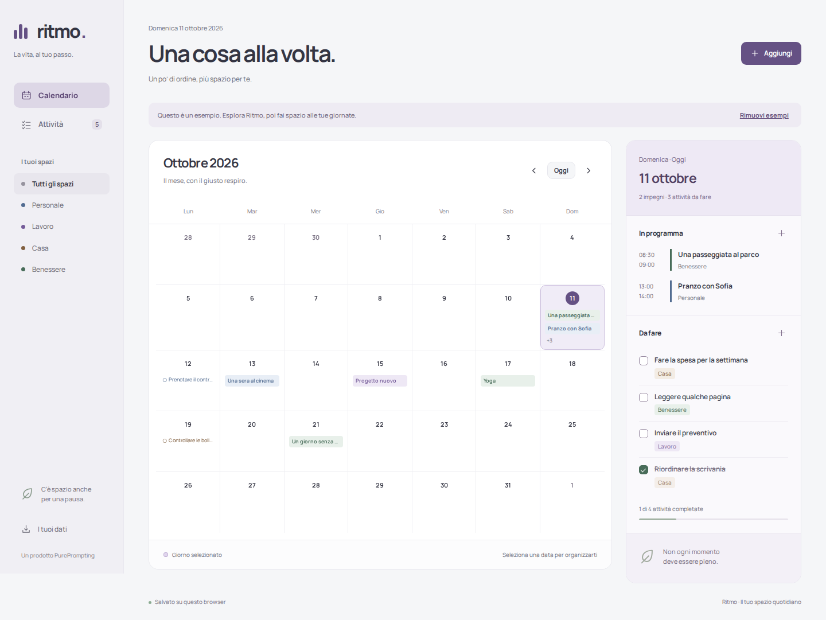Open Pranzo con Sofia schedule entry
Screen dimensions: 826x620
714,291
